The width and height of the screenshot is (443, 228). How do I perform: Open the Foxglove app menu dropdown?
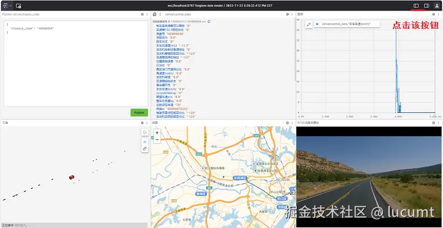[x=7, y=6]
